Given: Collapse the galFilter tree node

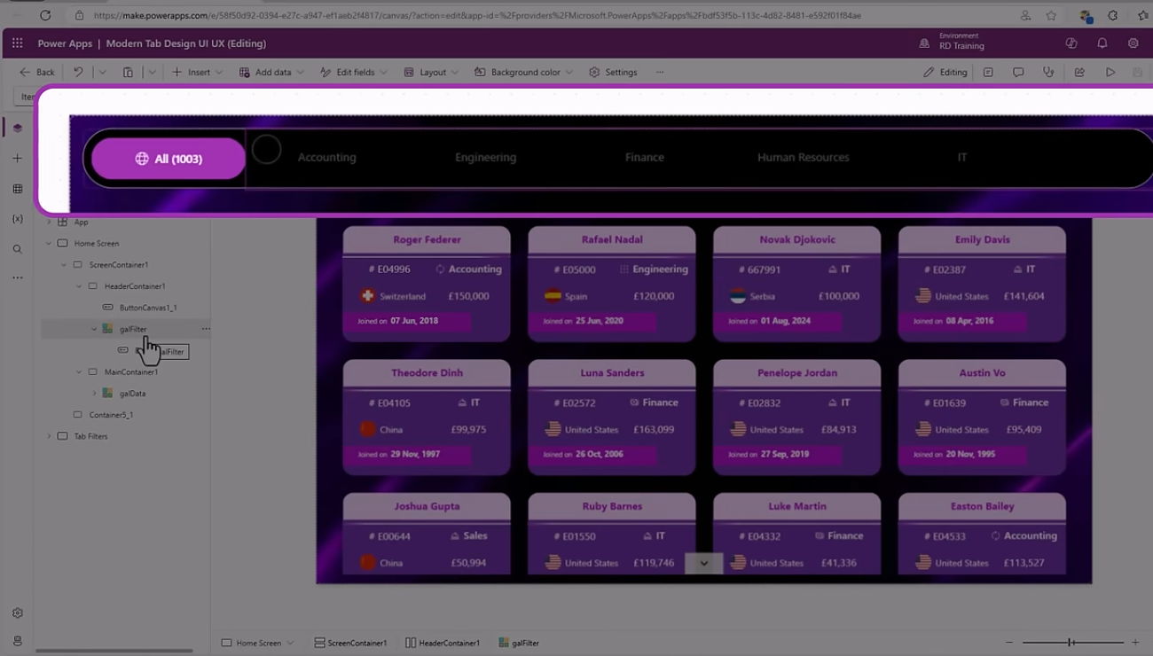Looking at the screenshot, I should [x=94, y=329].
